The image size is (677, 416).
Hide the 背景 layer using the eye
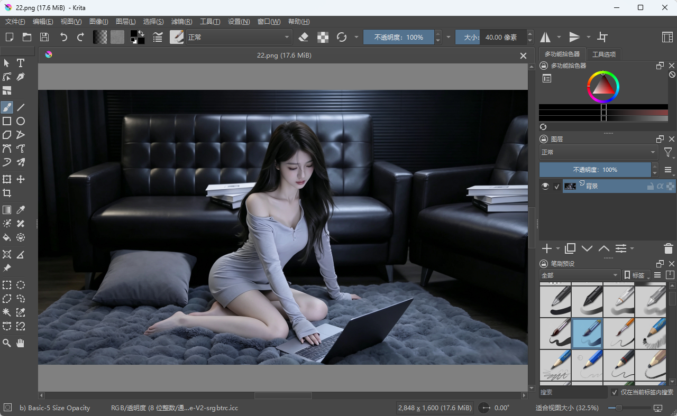coord(545,186)
